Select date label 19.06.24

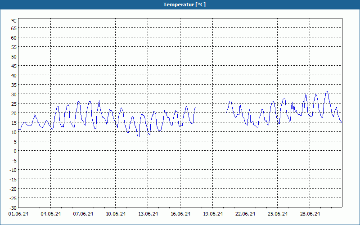212,214
